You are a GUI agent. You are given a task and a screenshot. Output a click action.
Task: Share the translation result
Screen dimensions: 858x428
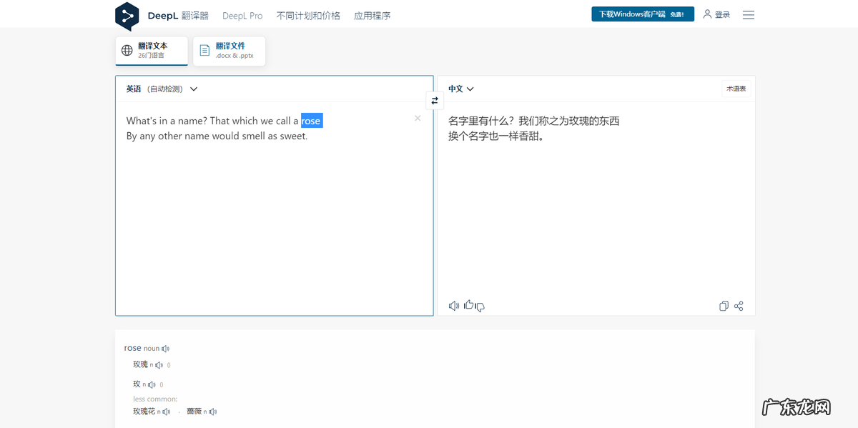tap(739, 305)
